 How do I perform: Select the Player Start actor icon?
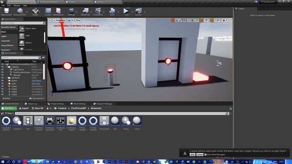pos(22,28)
